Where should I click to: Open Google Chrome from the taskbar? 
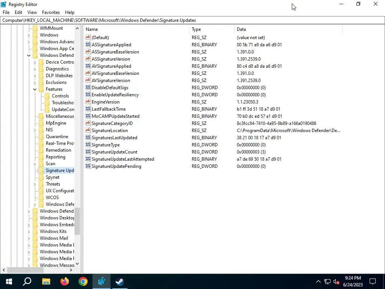[83, 281]
